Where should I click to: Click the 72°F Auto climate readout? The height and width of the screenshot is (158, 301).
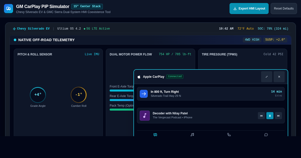246,29
